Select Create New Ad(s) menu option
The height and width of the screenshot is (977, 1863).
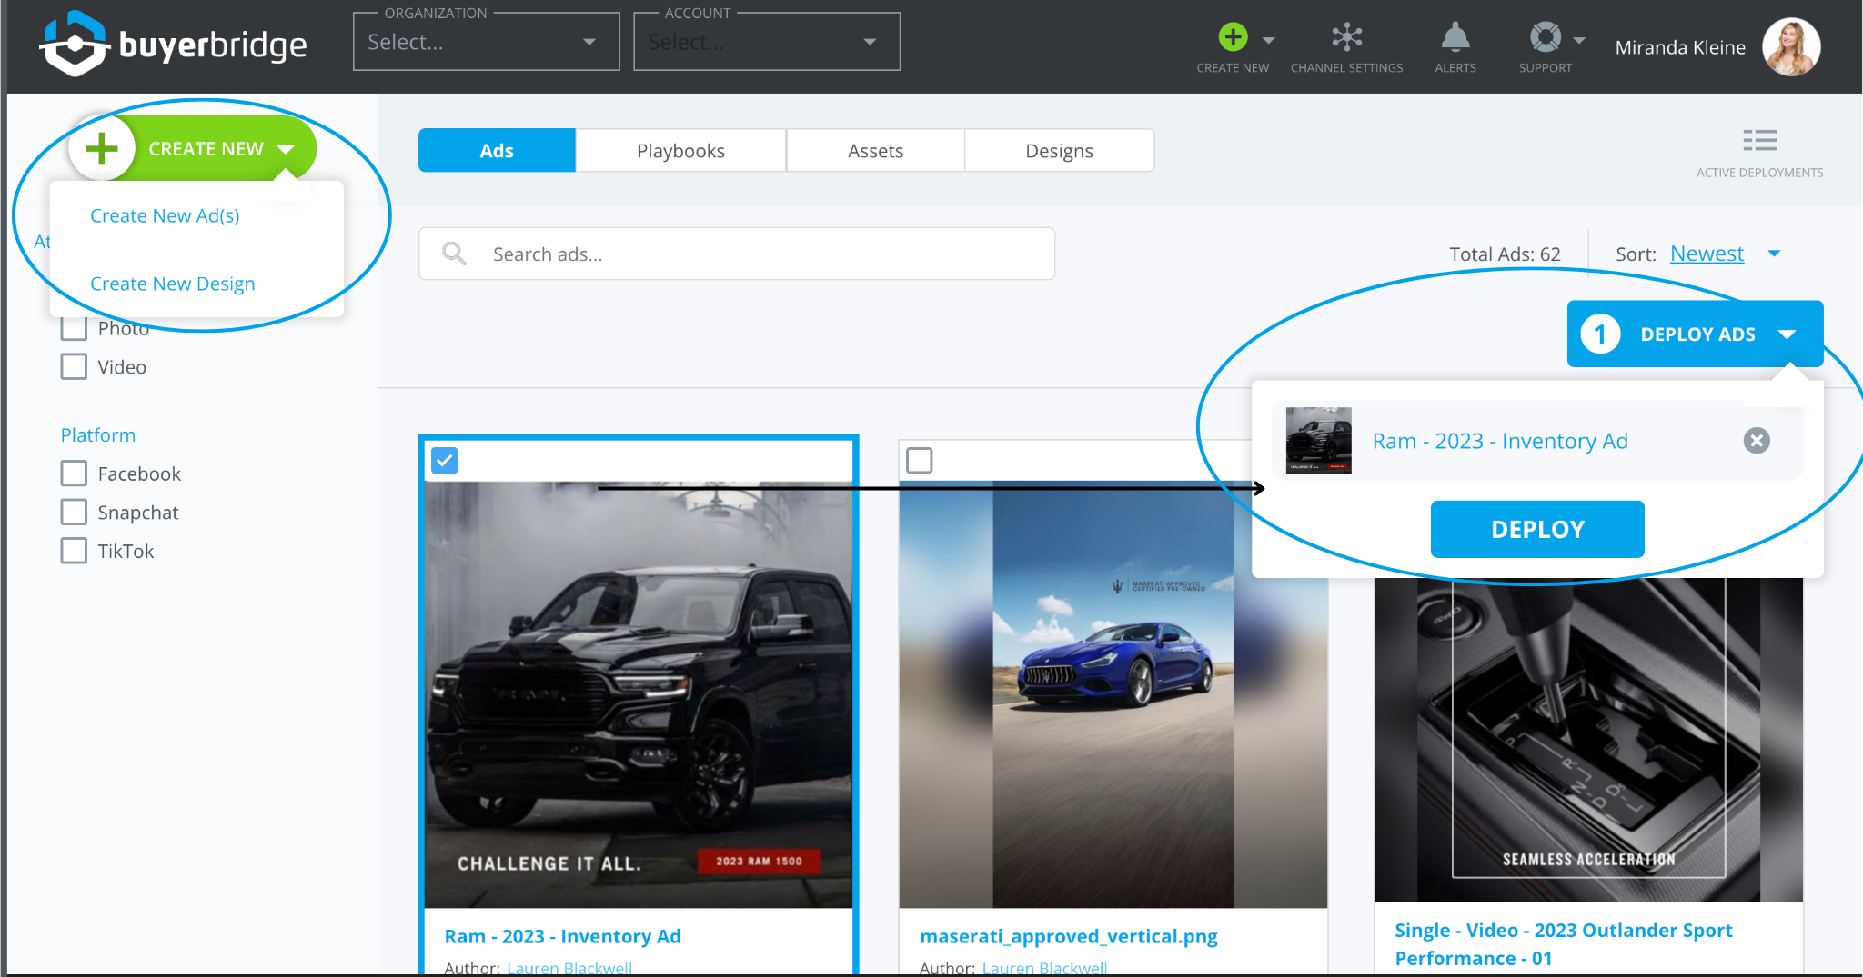pos(165,215)
